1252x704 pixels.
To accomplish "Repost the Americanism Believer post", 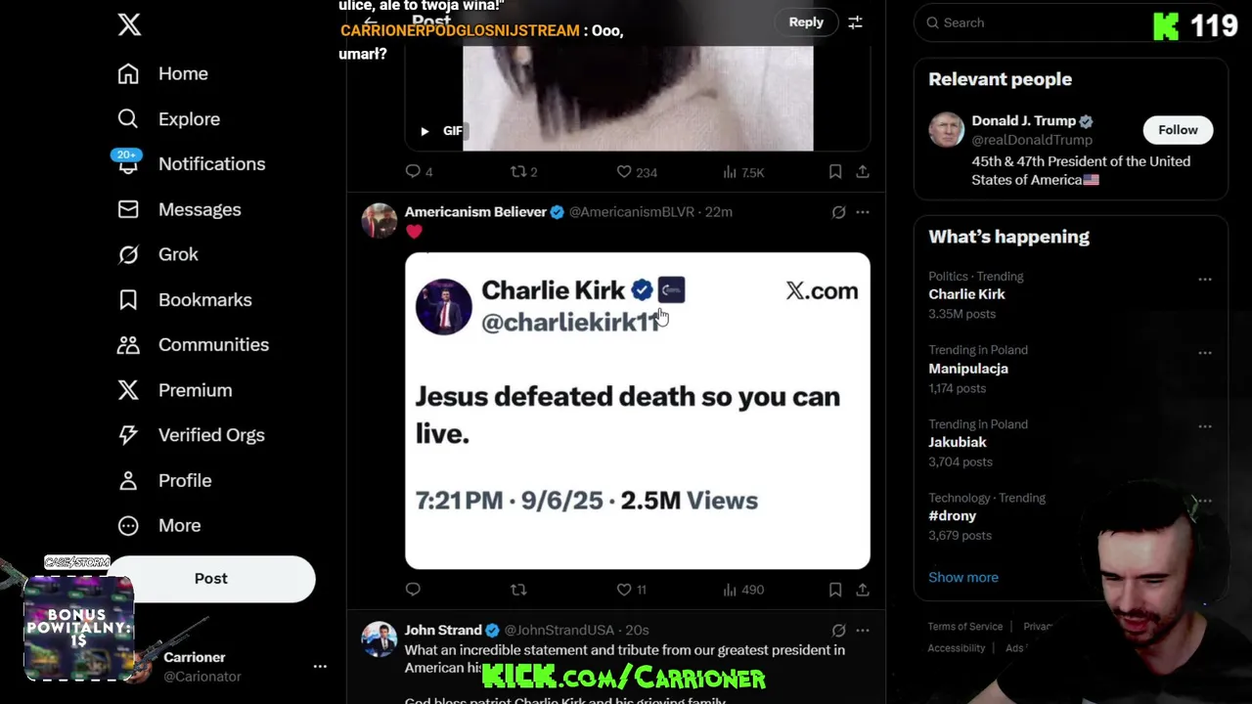I will click(518, 590).
